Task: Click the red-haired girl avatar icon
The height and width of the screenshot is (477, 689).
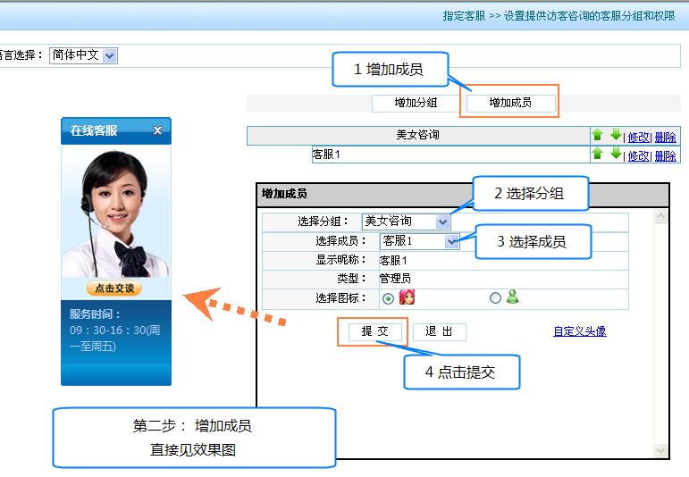Action: pyautogui.click(x=407, y=297)
